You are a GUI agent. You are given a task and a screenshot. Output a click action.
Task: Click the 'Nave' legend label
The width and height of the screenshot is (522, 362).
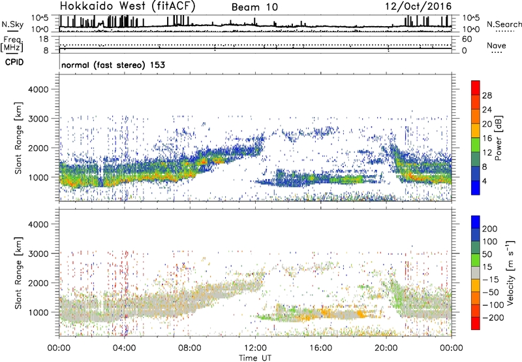point(497,45)
